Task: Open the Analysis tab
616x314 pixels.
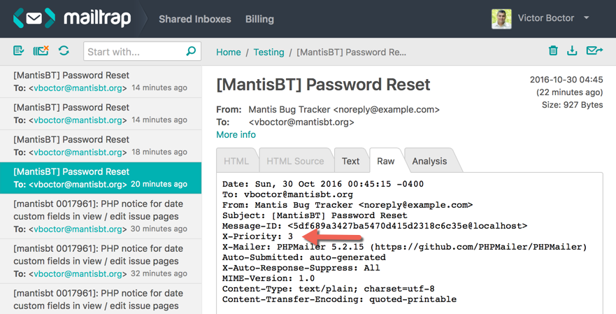Action: pos(429,161)
